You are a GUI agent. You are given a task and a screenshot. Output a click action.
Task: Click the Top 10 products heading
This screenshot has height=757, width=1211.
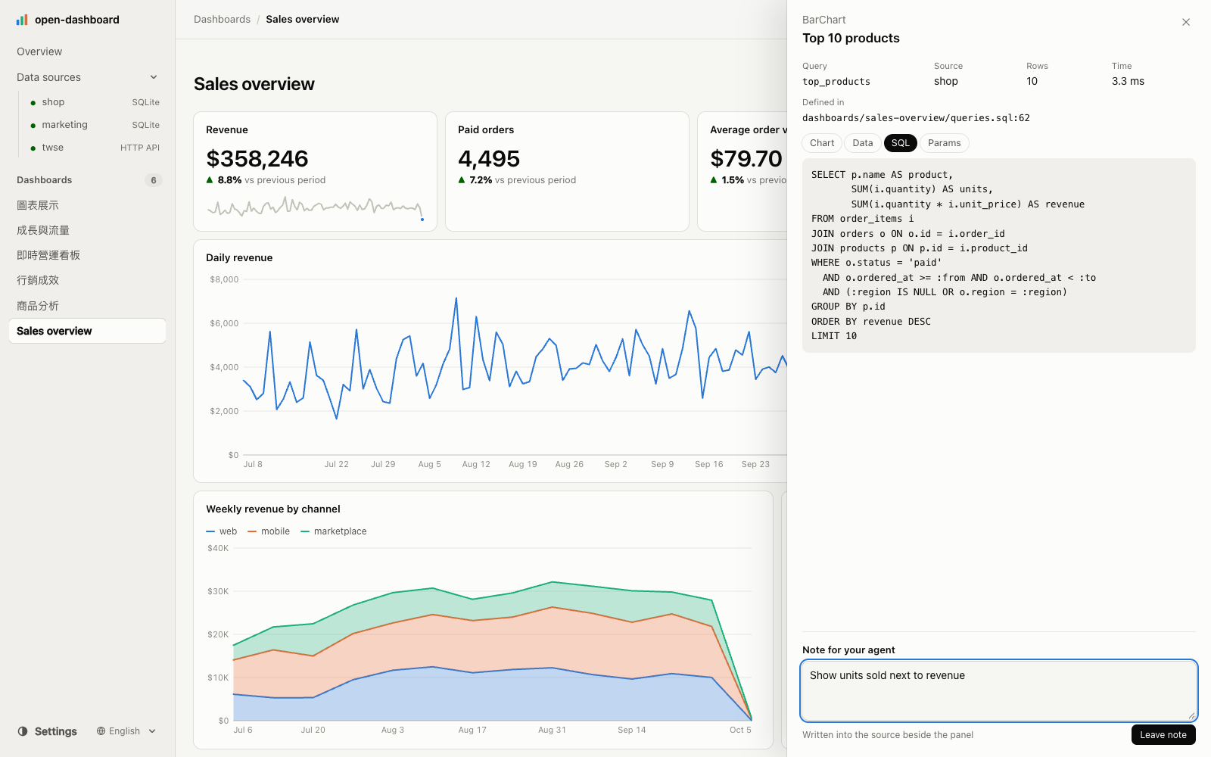851,38
